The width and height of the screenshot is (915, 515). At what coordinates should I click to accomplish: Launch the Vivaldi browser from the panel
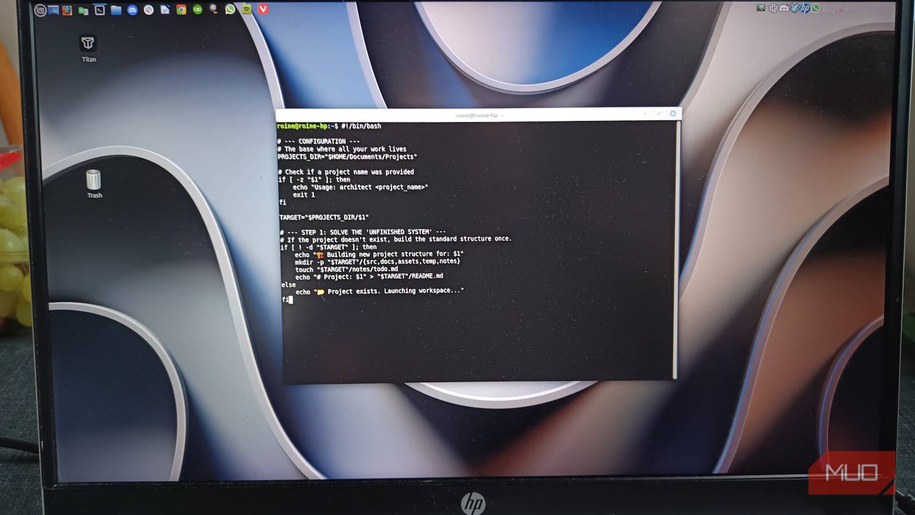(263, 9)
